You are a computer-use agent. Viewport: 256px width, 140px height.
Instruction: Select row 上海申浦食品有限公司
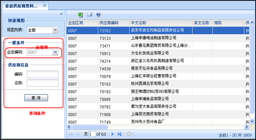click(x=158, y=99)
